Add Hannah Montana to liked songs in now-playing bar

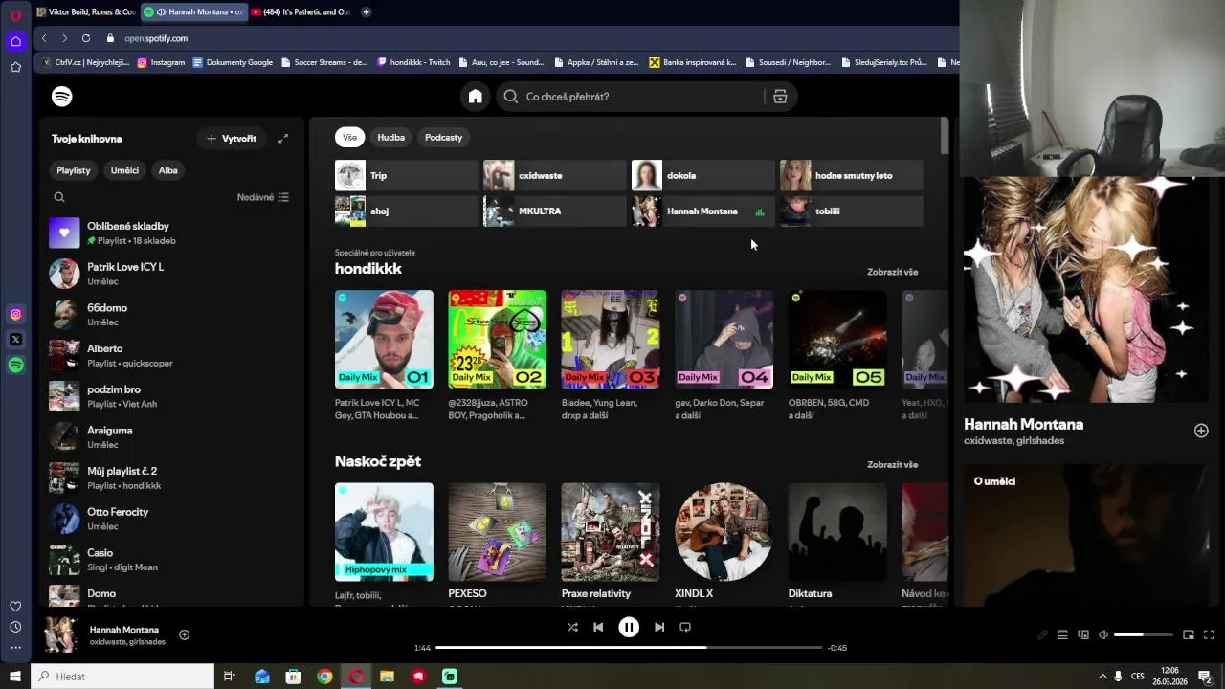(184, 634)
